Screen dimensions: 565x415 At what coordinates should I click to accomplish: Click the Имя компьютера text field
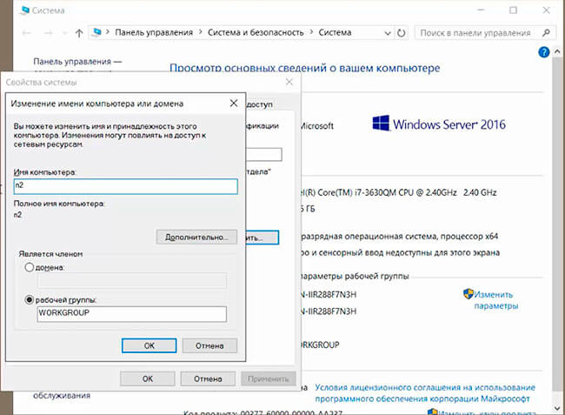pyautogui.click(x=125, y=186)
